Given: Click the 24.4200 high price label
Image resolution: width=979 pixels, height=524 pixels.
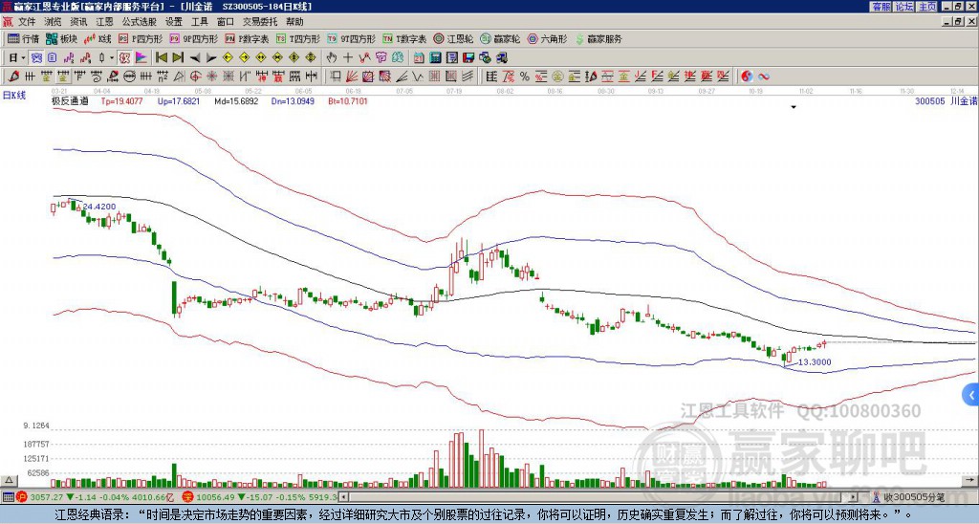Looking at the screenshot, I should tap(99, 207).
